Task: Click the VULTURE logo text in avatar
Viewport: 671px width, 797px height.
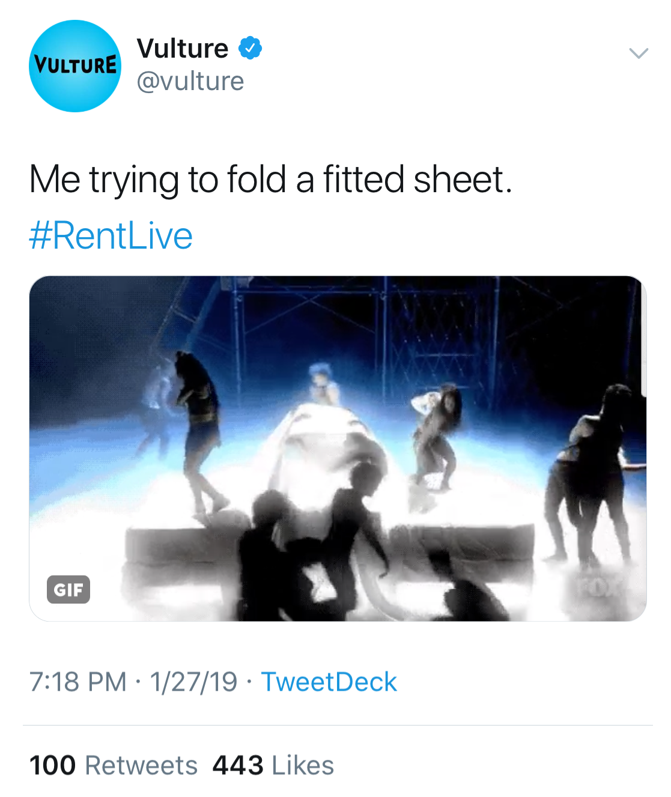Action: click(74, 64)
